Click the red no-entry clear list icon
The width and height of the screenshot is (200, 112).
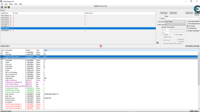pos(101,46)
